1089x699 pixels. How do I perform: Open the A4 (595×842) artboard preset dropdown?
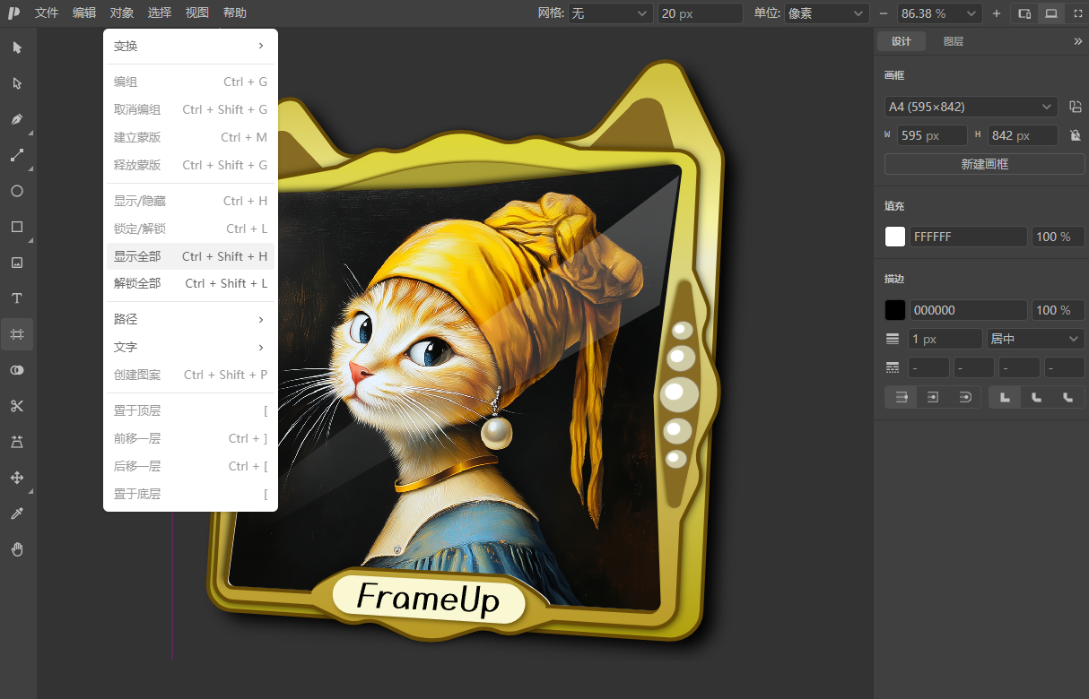(971, 107)
